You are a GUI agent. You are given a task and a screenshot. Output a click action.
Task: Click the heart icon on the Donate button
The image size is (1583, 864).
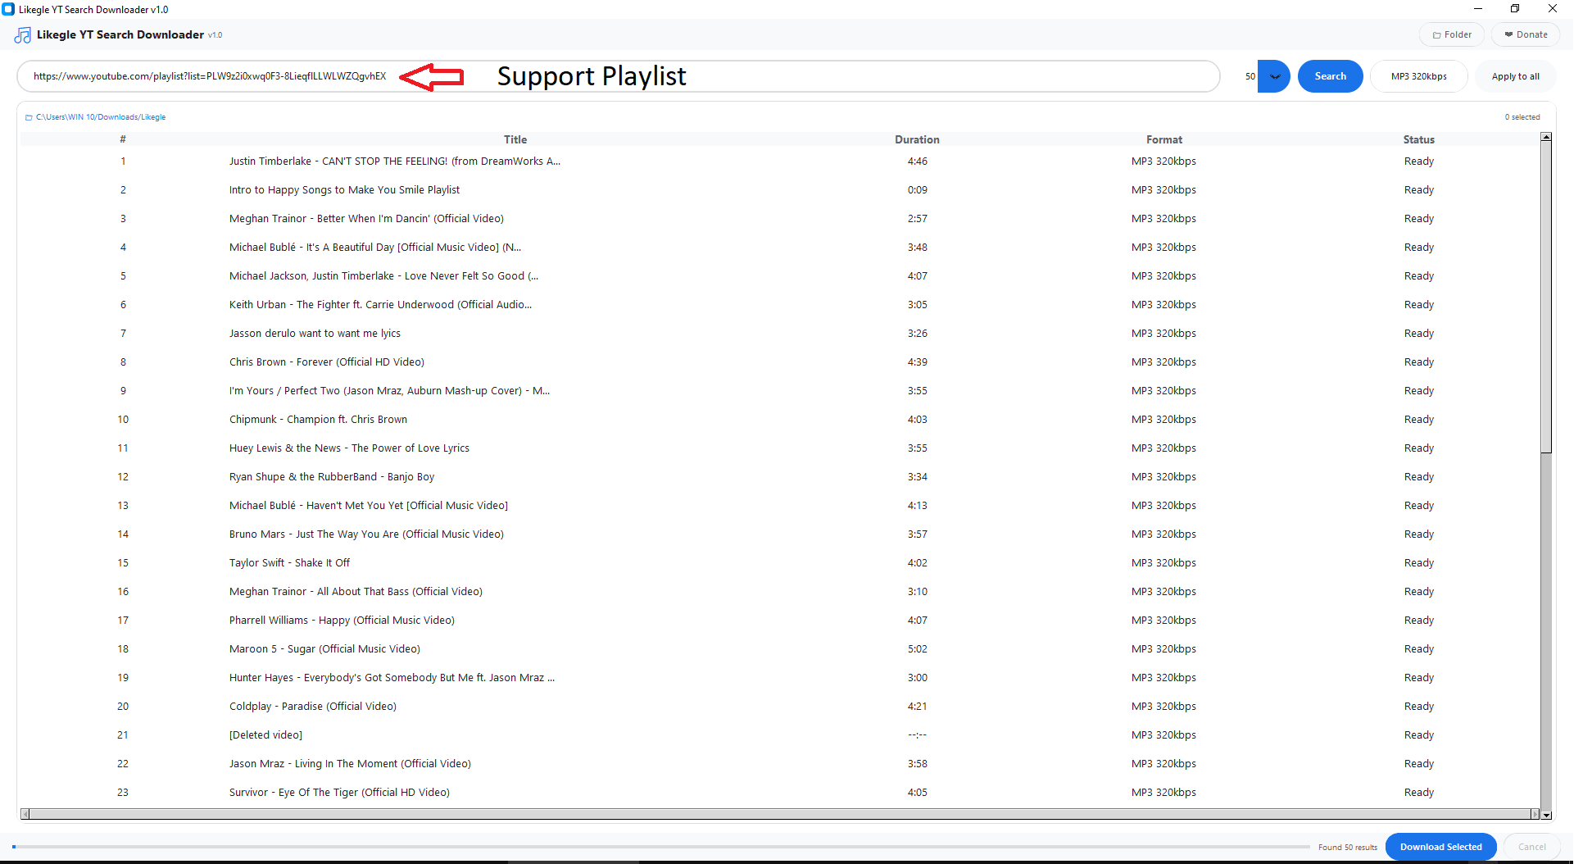point(1508,34)
